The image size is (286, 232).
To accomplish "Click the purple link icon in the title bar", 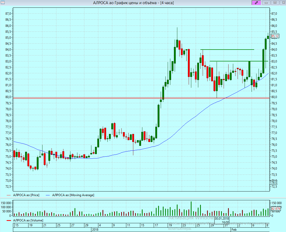I will pos(256,3).
